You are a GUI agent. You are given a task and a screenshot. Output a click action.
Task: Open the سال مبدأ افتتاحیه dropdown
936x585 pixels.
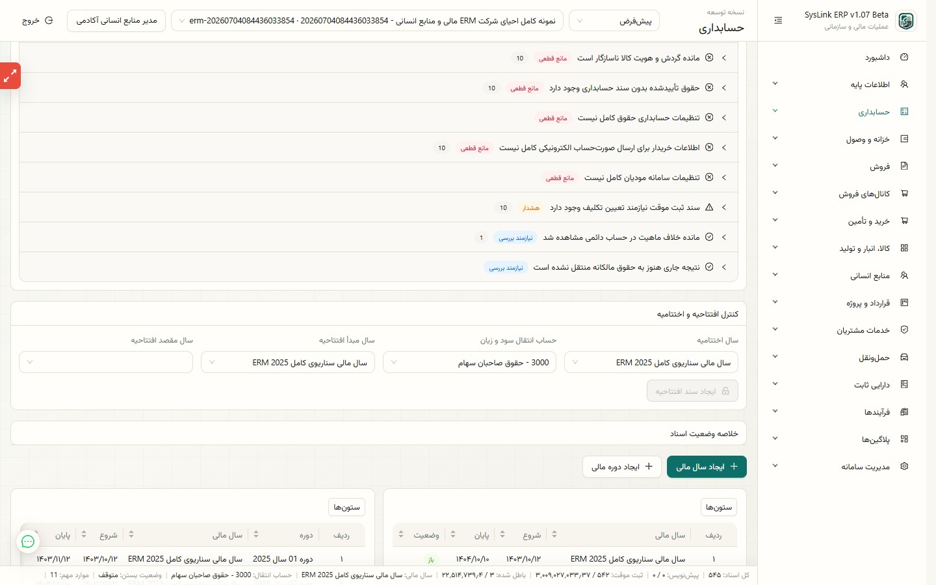[x=287, y=362]
